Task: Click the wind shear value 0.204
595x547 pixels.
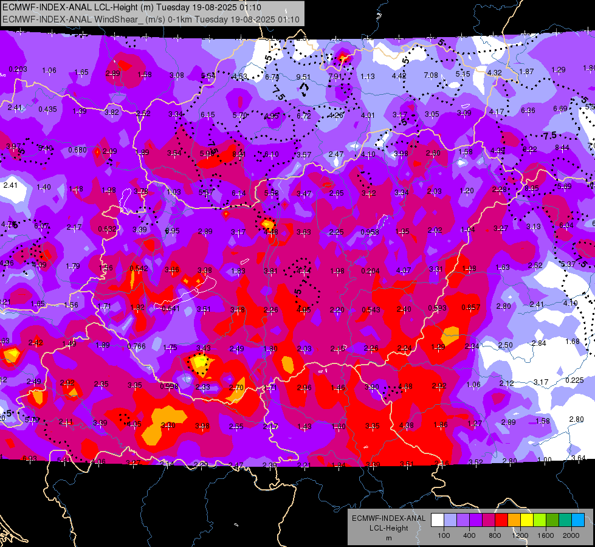Action: tap(370, 270)
